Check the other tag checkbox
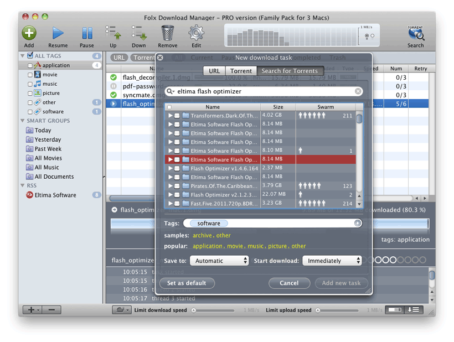454x342 pixels. coord(30,102)
